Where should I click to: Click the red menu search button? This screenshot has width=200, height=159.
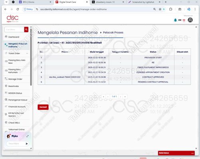tap(26, 29)
